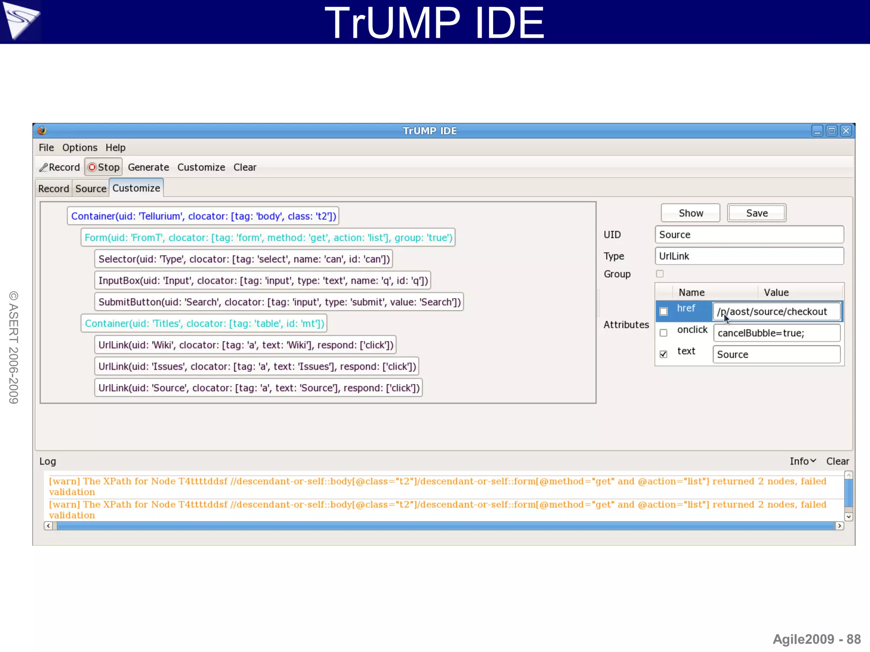870x652 pixels.
Task: Edit the UID input field
Action: click(749, 235)
